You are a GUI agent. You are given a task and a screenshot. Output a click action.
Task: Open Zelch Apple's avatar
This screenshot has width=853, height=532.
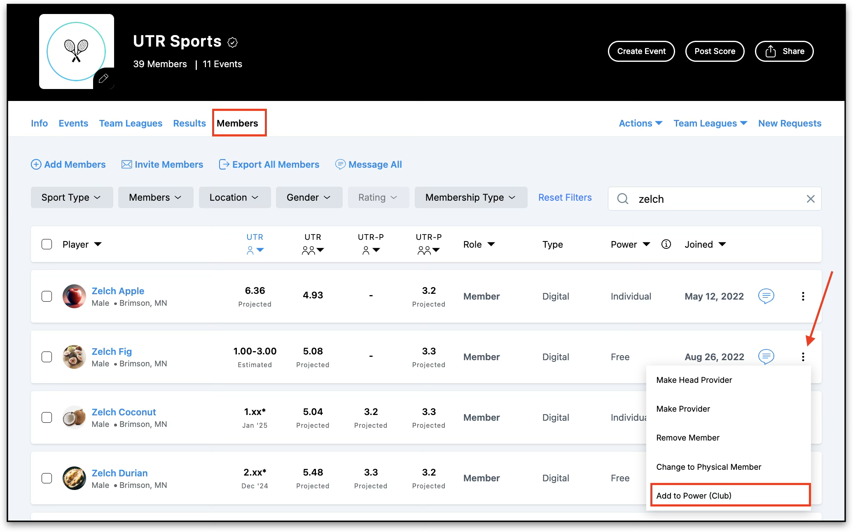[x=74, y=296]
